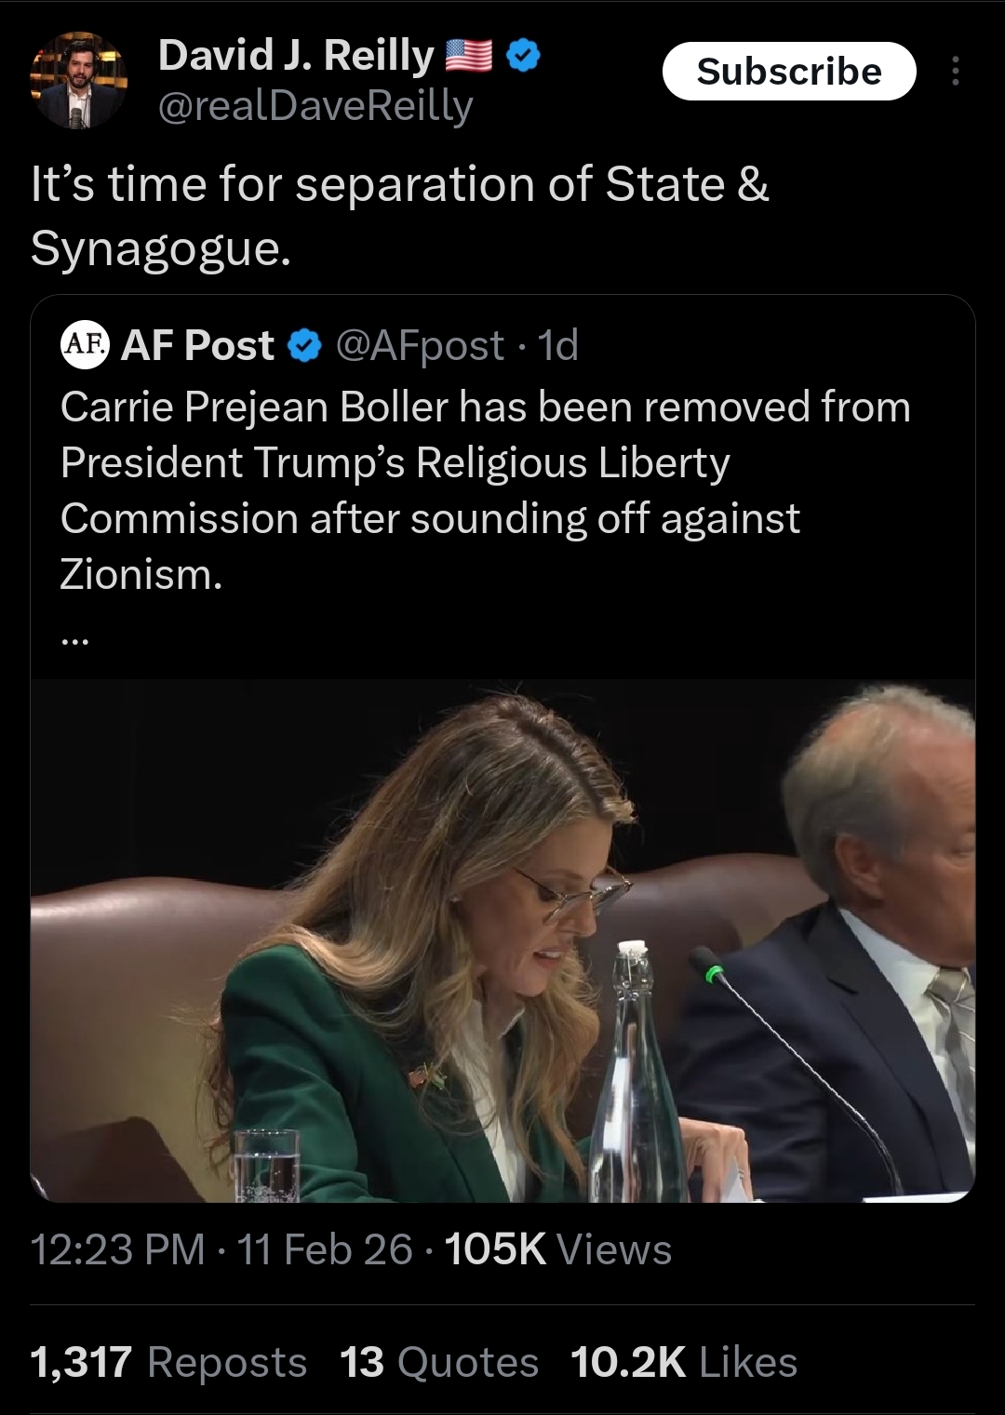
Task: Open the @realDaveReilly handle link
Action: pos(315,107)
